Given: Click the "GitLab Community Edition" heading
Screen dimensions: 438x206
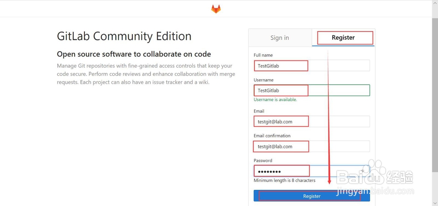Looking at the screenshot, I should 124,36.
